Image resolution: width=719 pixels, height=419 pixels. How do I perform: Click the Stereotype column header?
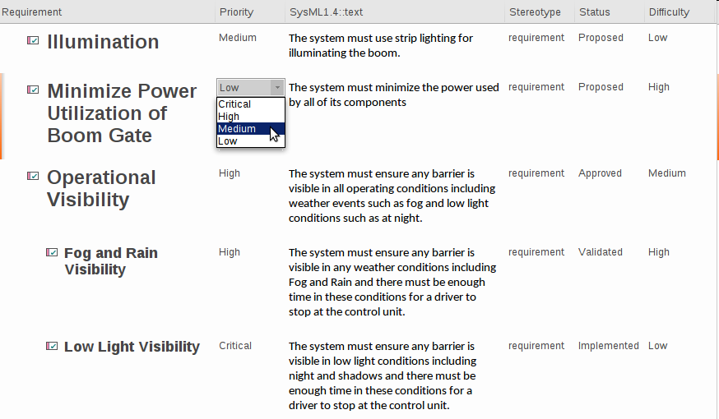pyautogui.click(x=535, y=12)
